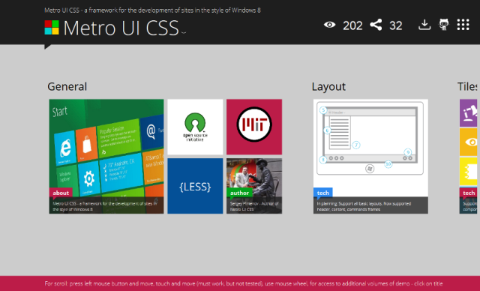Screen dimensions: 480x291
Task: Click the views count 202
Action: [352, 25]
